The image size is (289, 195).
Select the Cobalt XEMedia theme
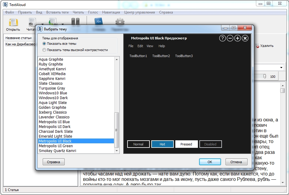point(76,74)
